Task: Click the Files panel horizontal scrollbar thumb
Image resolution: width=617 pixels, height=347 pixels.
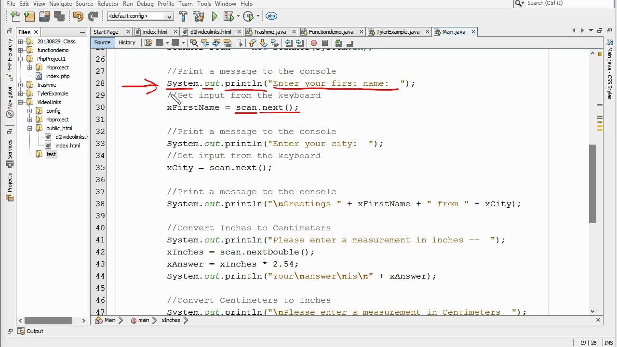Action: click(x=48, y=320)
